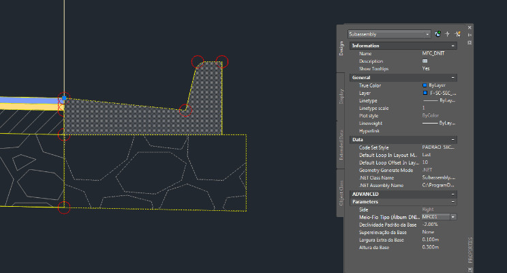The width and height of the screenshot is (507, 273).
Task: Switch to the Object Class tab
Action: pyautogui.click(x=342, y=192)
